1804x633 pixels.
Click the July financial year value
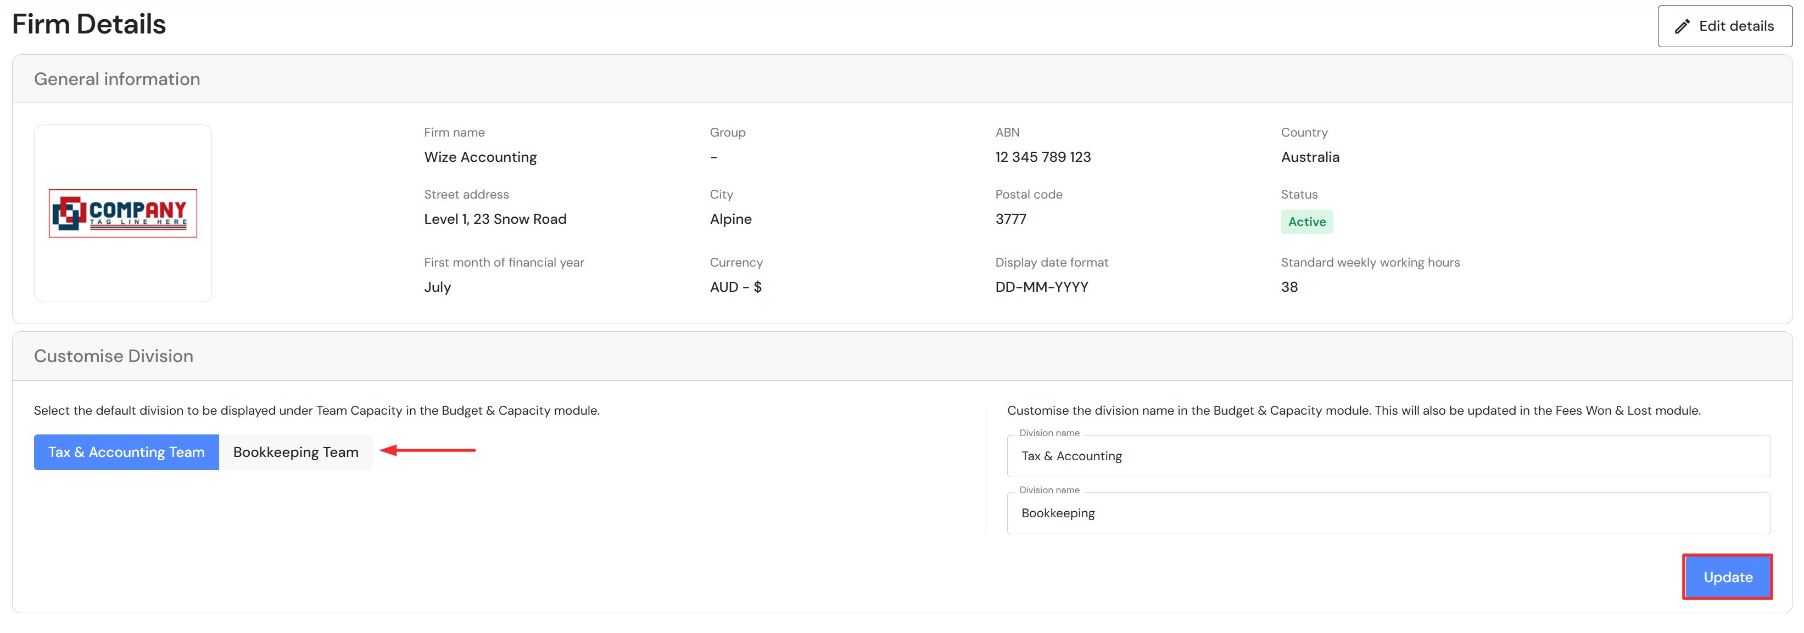tap(437, 287)
